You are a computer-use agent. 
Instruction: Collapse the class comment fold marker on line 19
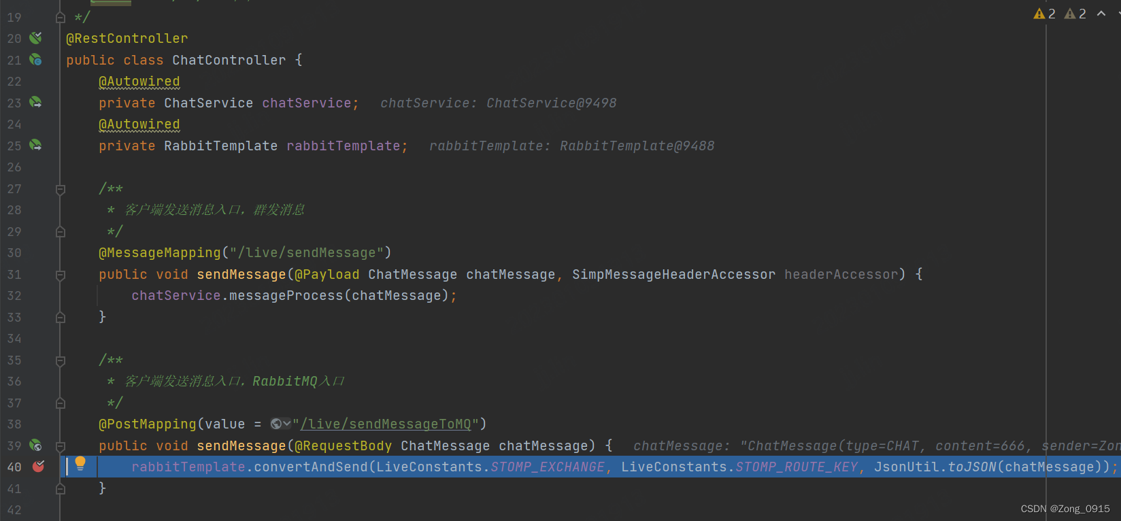pyautogui.click(x=60, y=17)
